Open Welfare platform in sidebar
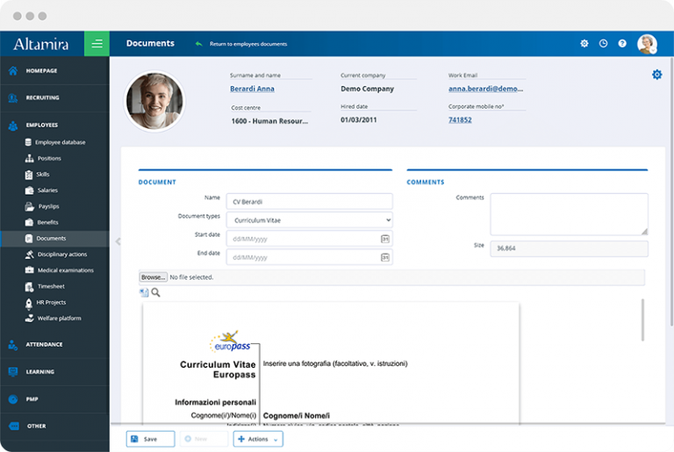 (x=59, y=319)
